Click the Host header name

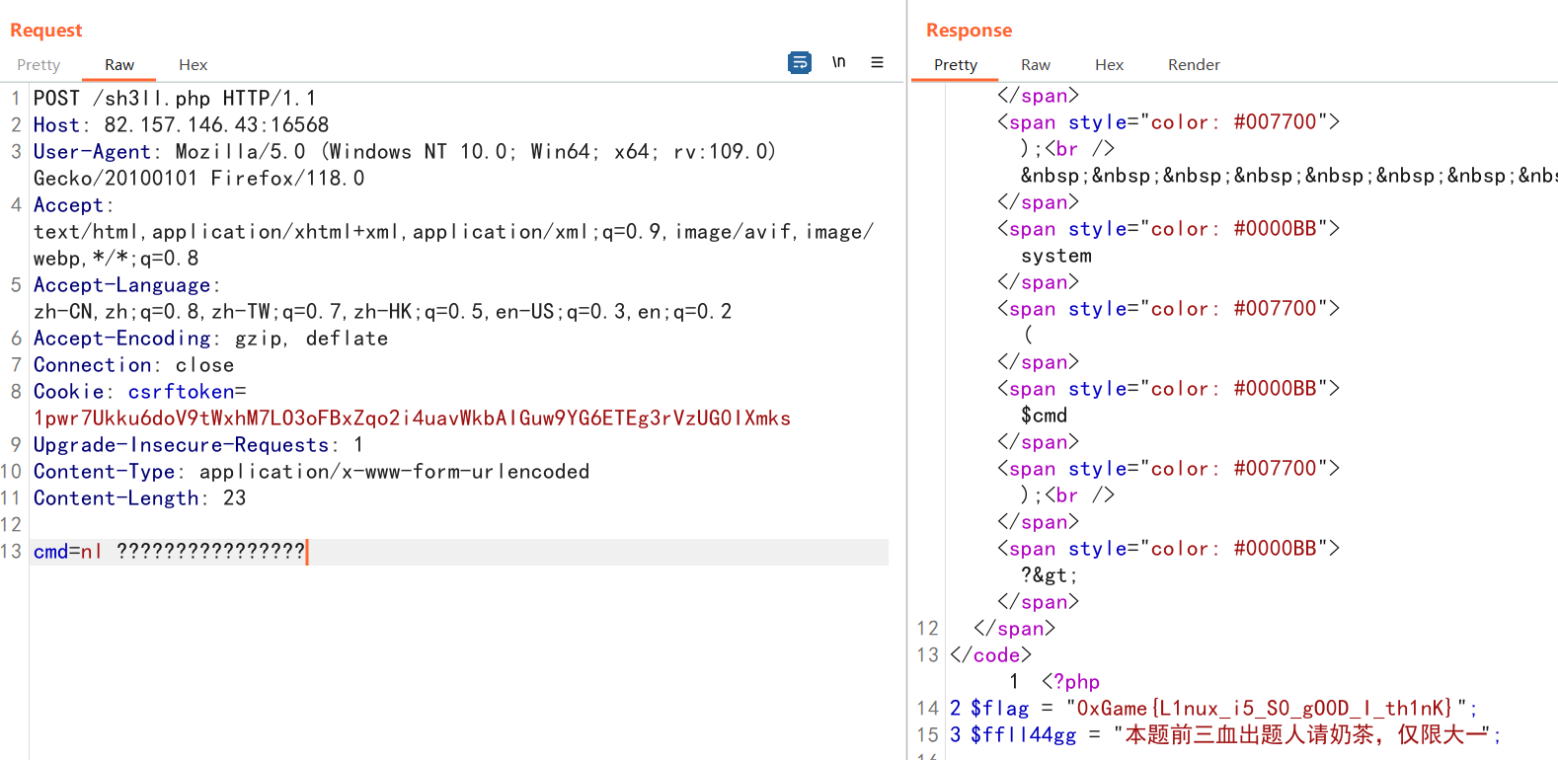[x=56, y=125]
